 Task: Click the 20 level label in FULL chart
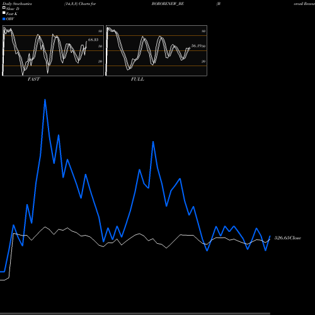pos(203,61)
